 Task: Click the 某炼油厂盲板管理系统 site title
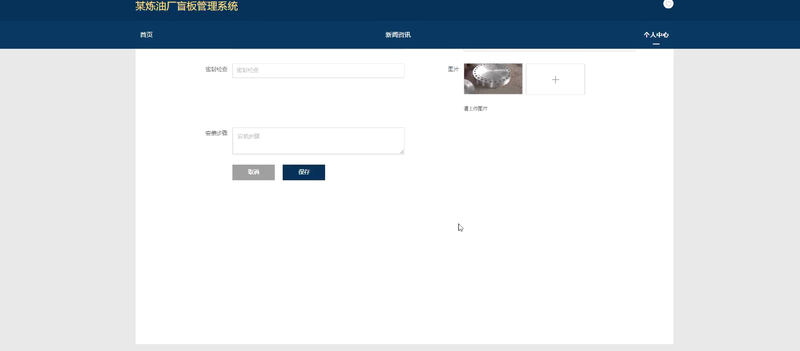point(186,6)
